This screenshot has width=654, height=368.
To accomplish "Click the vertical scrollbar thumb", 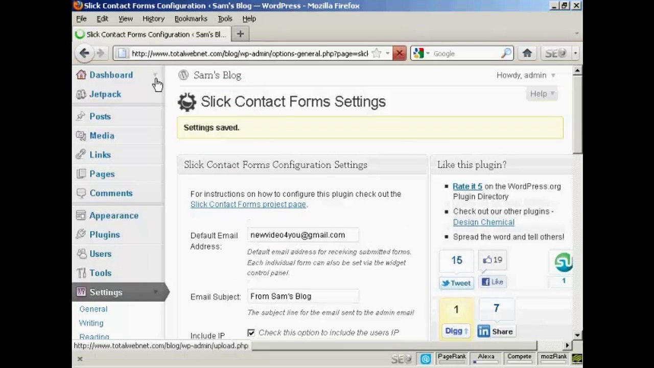I will pos(577,113).
